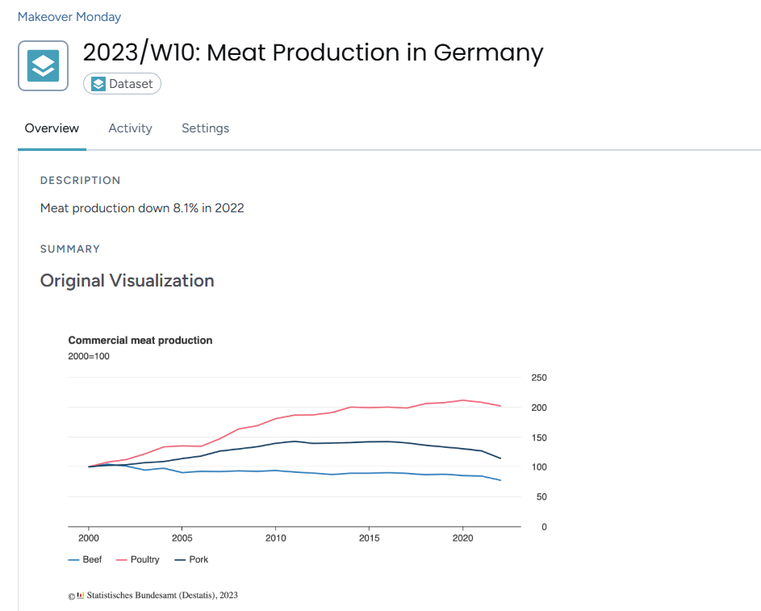Select the Overview tab
The width and height of the screenshot is (761, 611).
(52, 128)
